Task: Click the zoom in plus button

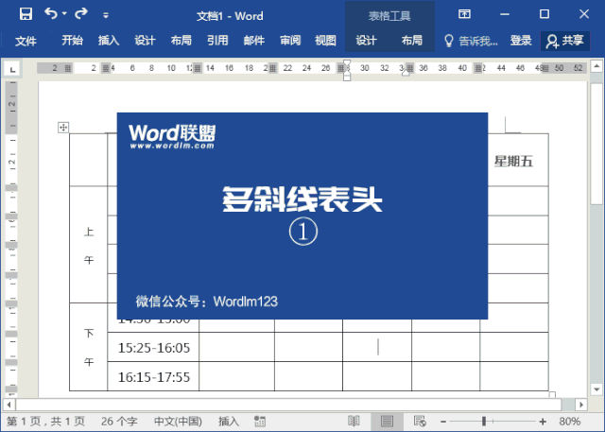Action: click(x=543, y=422)
